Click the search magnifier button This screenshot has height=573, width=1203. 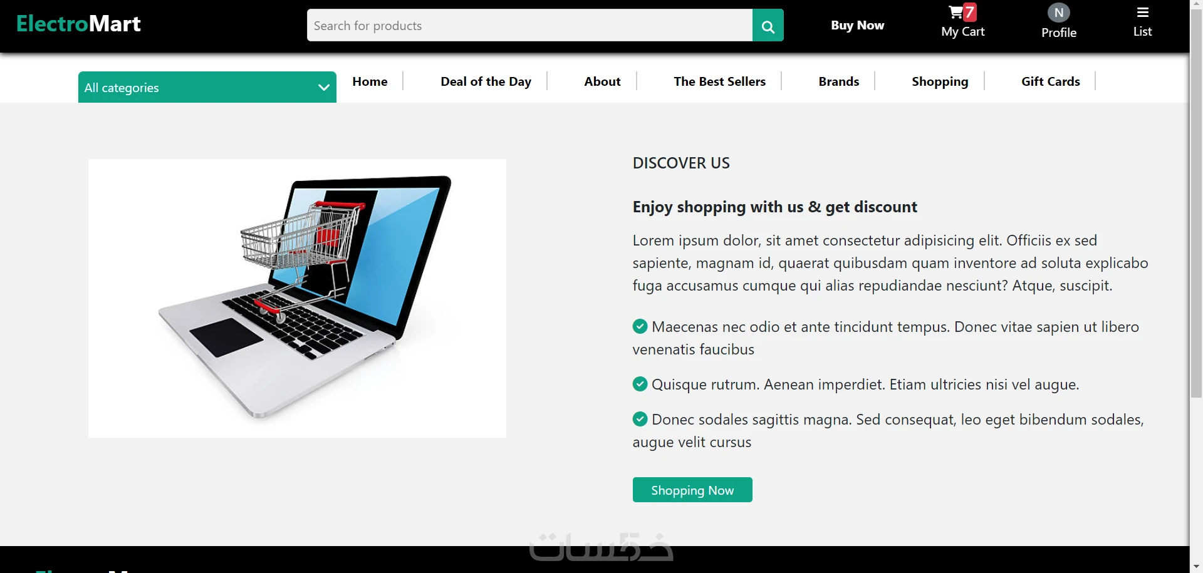[768, 26]
